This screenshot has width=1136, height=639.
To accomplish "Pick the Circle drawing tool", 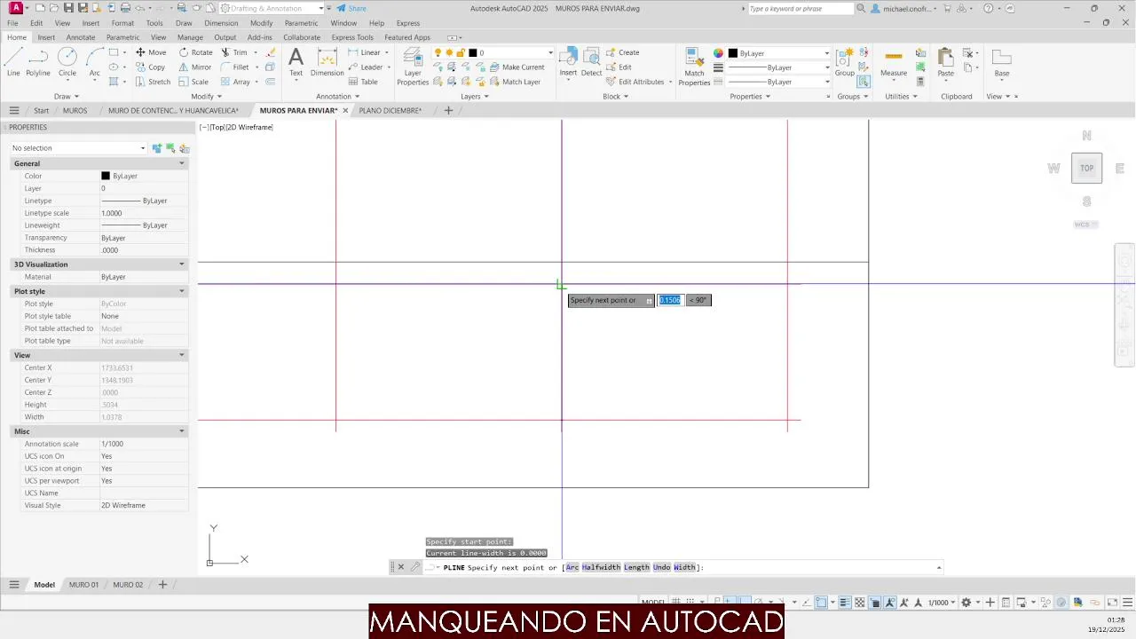I will 67,62.
